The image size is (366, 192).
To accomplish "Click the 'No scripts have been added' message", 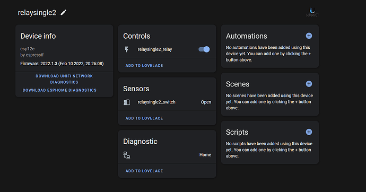I will [x=269, y=150].
